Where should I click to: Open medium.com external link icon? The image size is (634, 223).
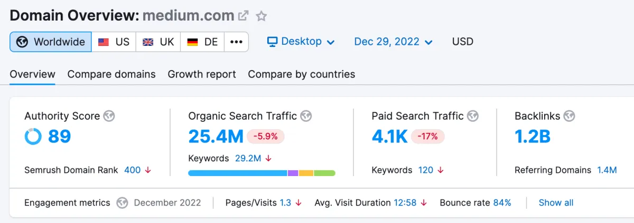coord(243,16)
